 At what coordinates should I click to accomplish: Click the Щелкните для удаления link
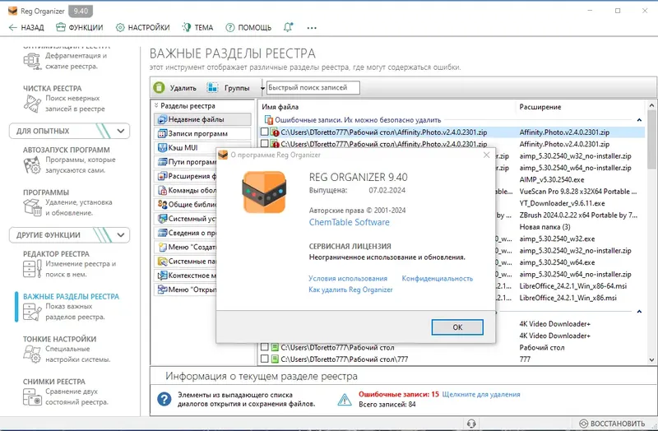(481, 395)
